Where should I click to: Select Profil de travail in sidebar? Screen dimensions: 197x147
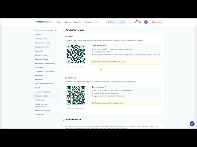40,100
